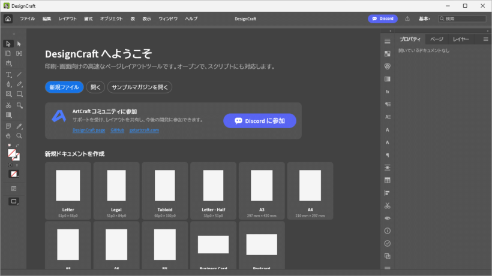Select the Page tool
This screenshot has width=492, height=276.
(x=8, y=53)
